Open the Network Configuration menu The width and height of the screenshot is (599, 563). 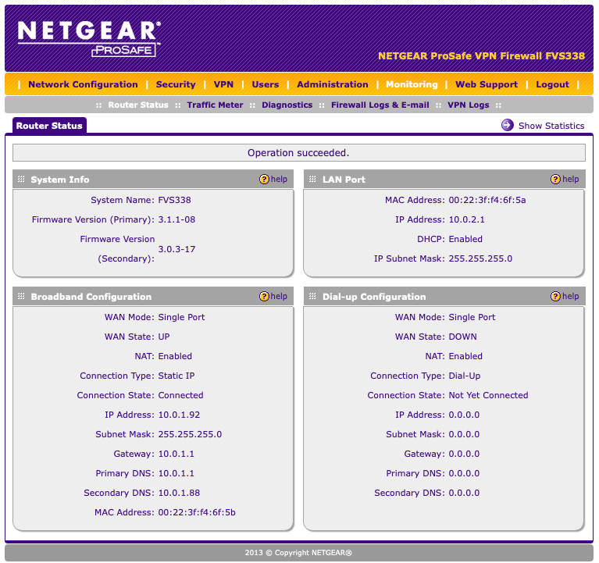point(83,84)
